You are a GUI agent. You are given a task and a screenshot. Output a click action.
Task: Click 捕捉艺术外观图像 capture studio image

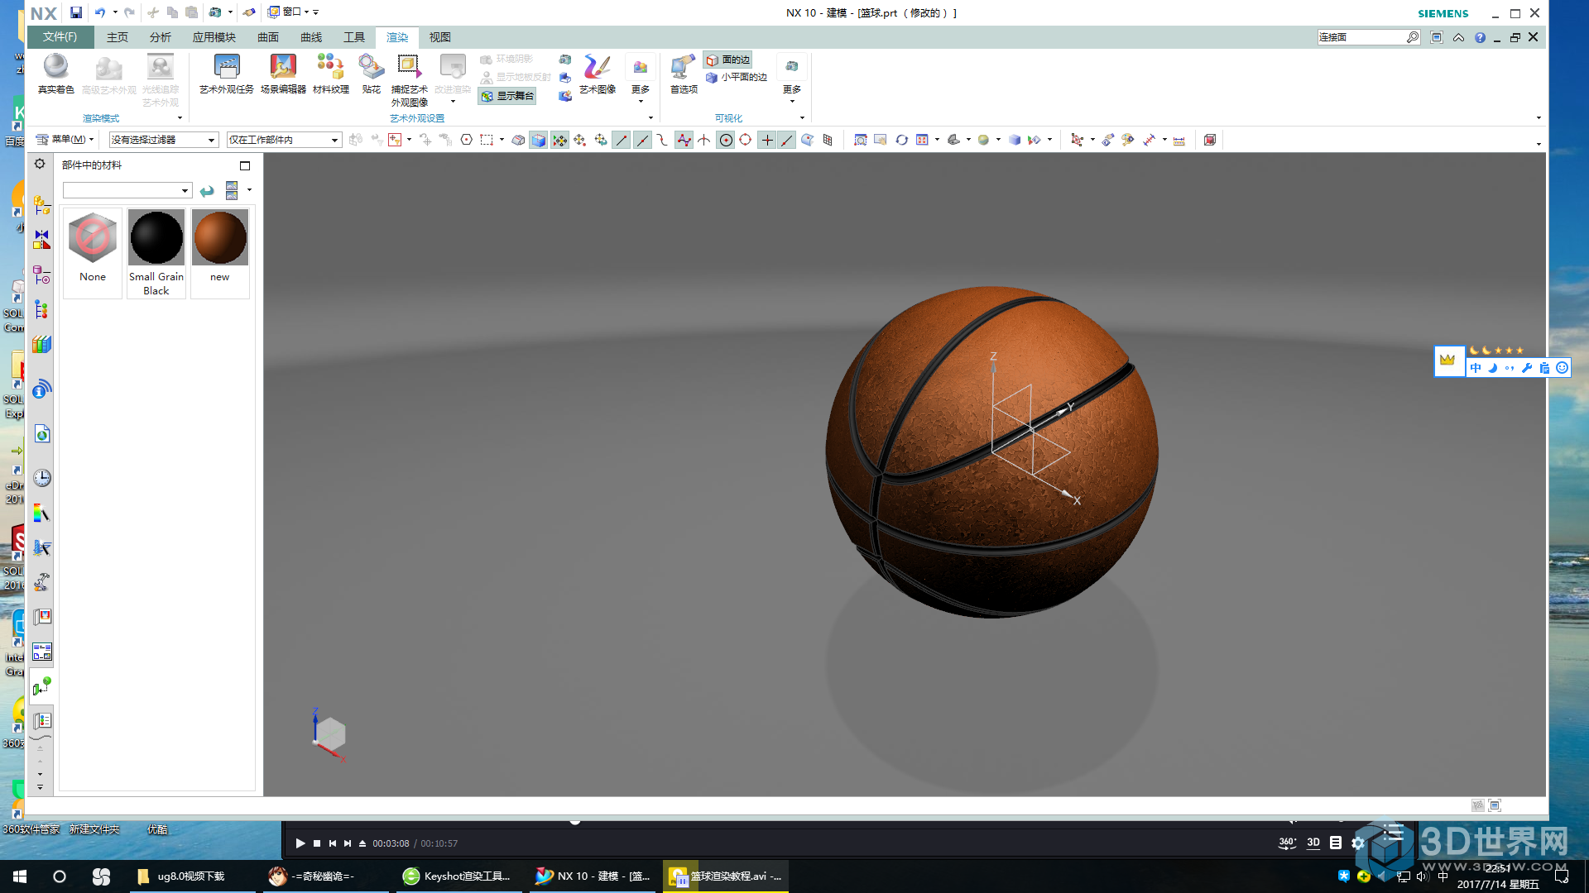click(x=409, y=80)
